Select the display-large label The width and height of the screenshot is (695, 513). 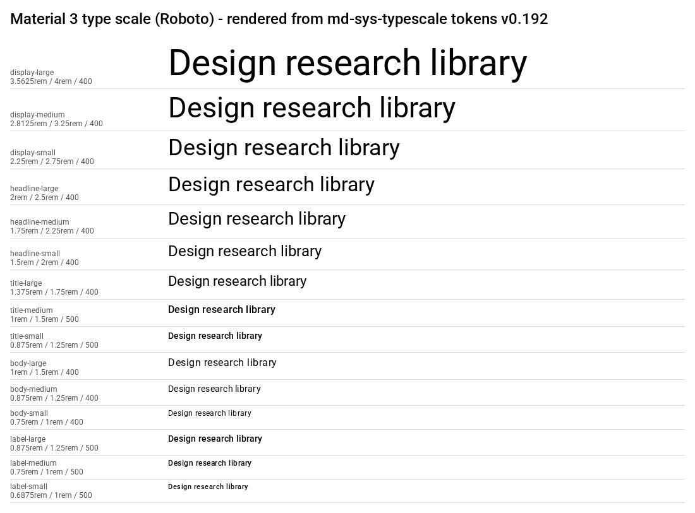click(32, 72)
